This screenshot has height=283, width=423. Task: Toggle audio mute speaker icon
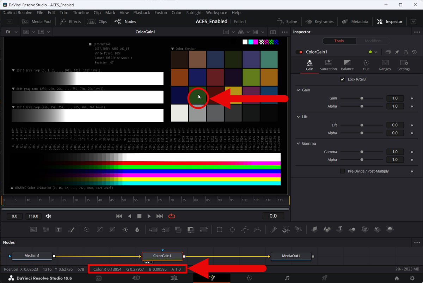(x=48, y=216)
